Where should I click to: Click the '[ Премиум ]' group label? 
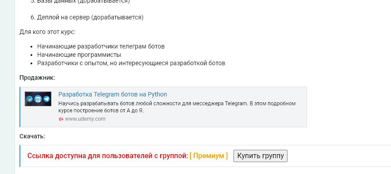208,156
